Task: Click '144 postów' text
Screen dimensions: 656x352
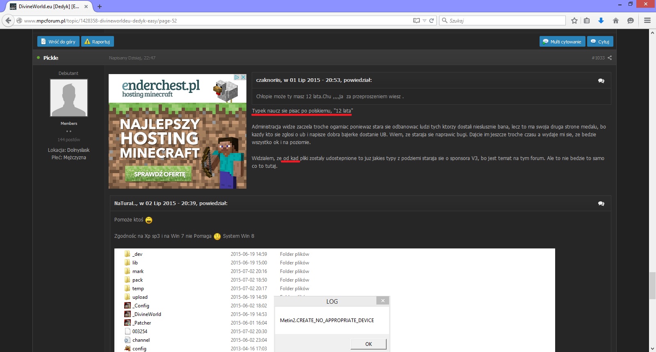Action: click(69, 140)
